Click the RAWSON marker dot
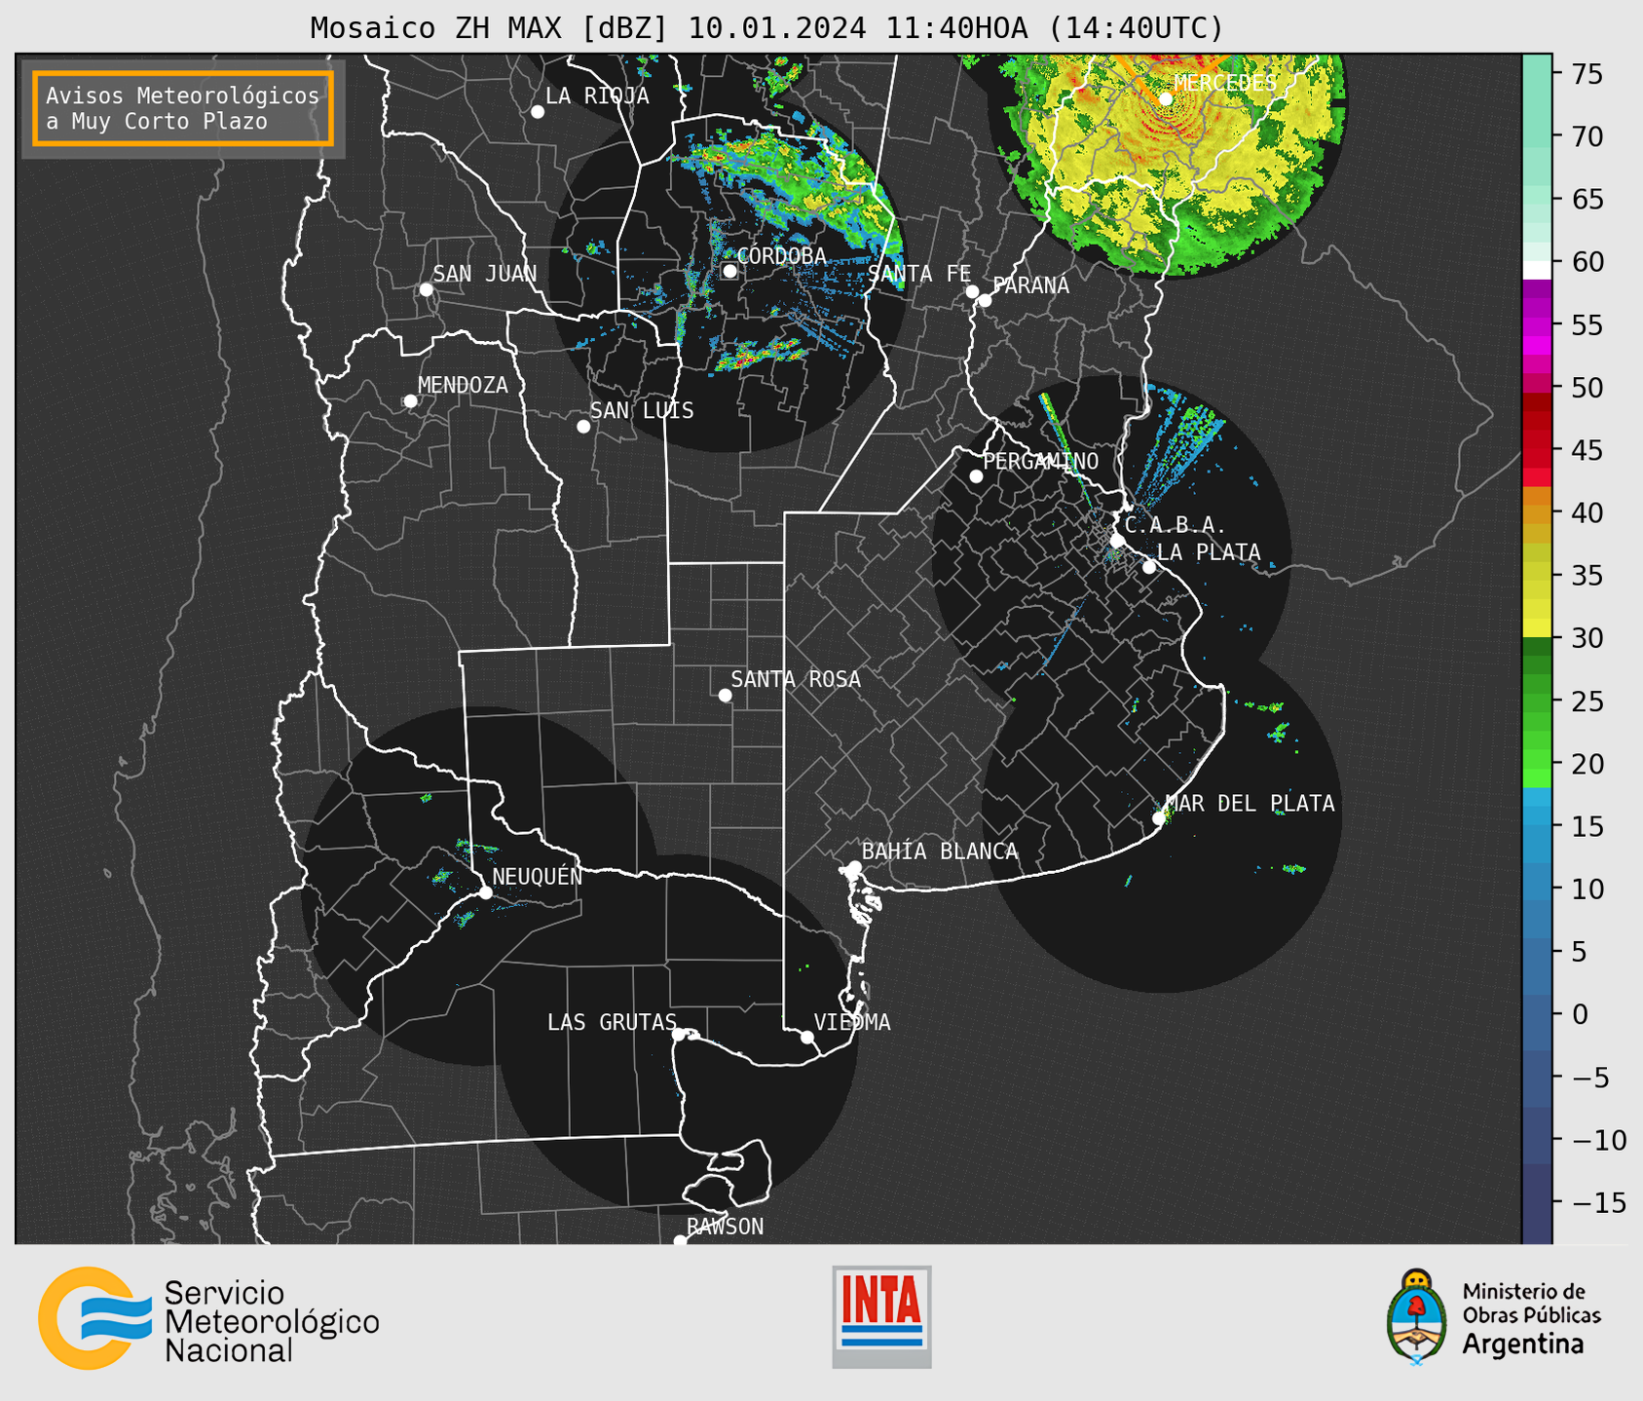Image resolution: width=1643 pixels, height=1401 pixels. click(680, 1241)
